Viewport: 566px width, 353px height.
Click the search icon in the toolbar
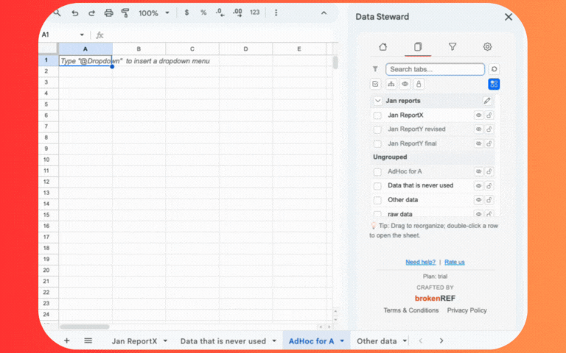(x=57, y=13)
